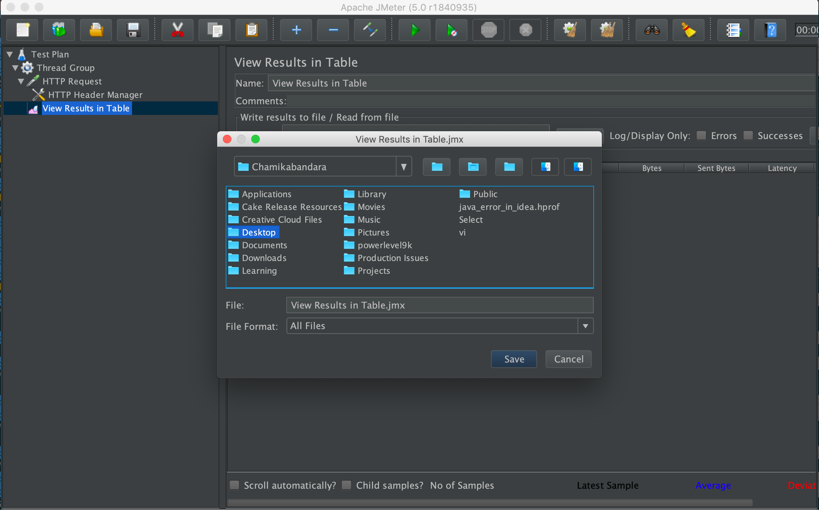Select the Downloads folder
This screenshot has width=819, height=510.
[257, 258]
